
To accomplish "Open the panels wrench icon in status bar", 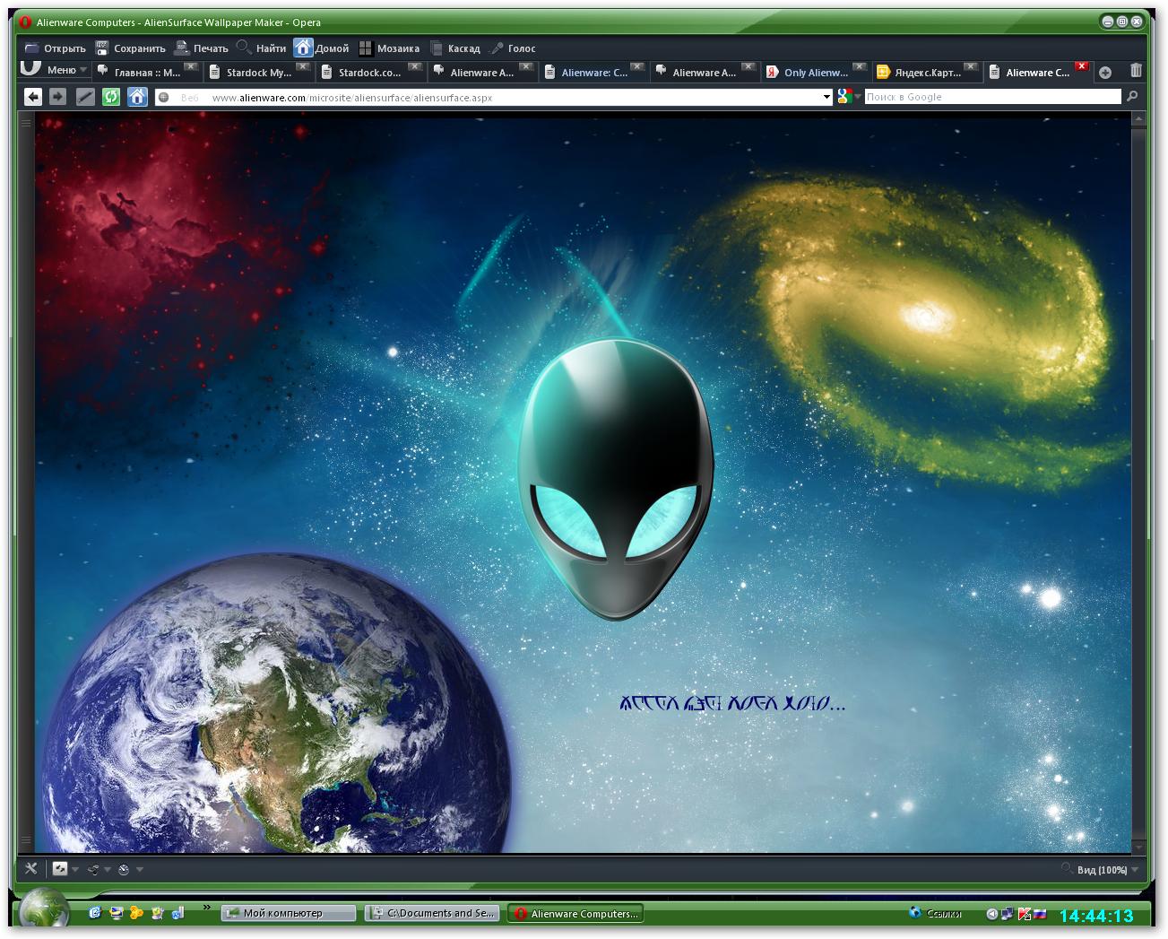I will [x=31, y=868].
